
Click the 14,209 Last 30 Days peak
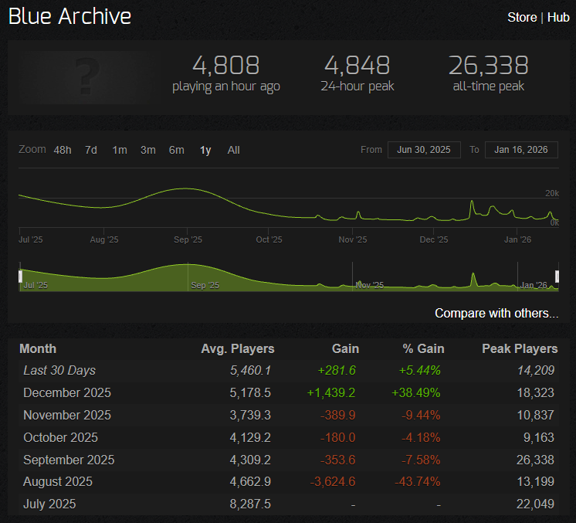tap(536, 370)
